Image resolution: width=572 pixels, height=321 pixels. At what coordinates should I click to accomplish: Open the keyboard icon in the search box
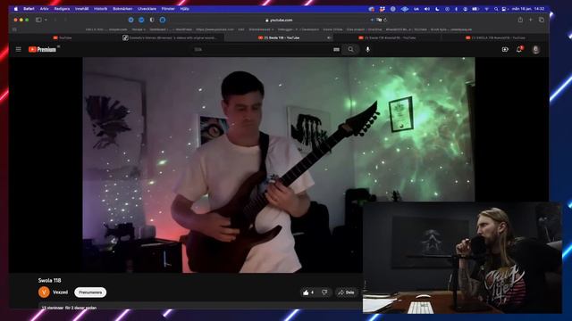336,50
